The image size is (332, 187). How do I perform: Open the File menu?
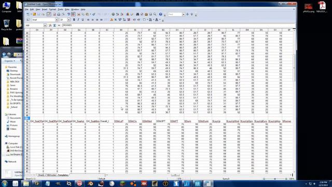point(26,9)
